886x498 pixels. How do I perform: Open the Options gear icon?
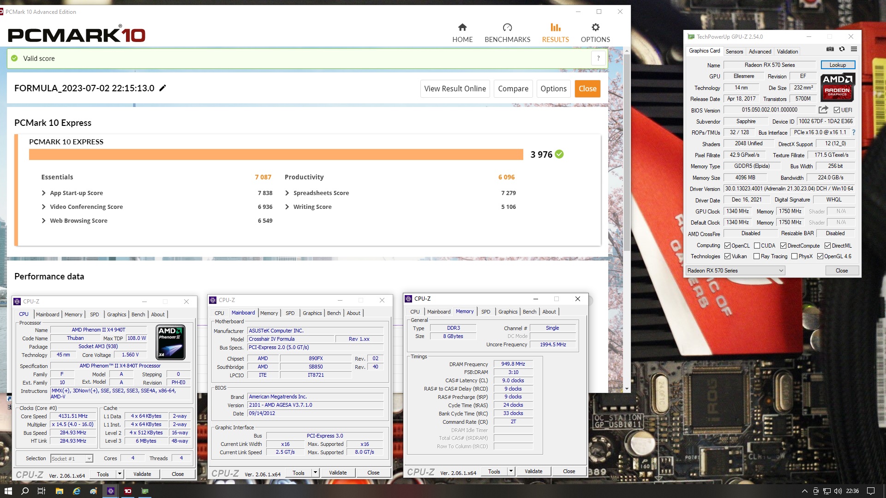[x=595, y=27]
